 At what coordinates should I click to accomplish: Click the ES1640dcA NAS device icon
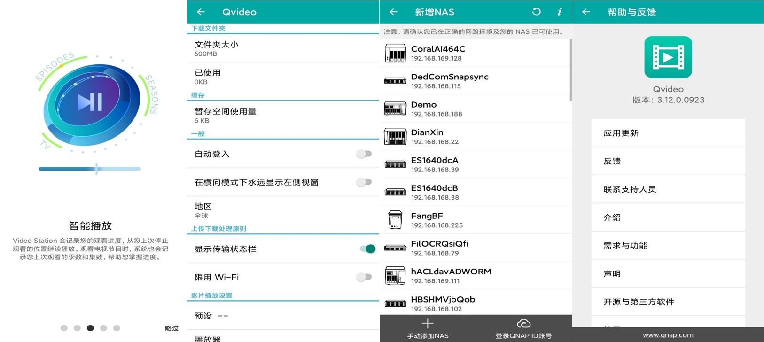395,164
